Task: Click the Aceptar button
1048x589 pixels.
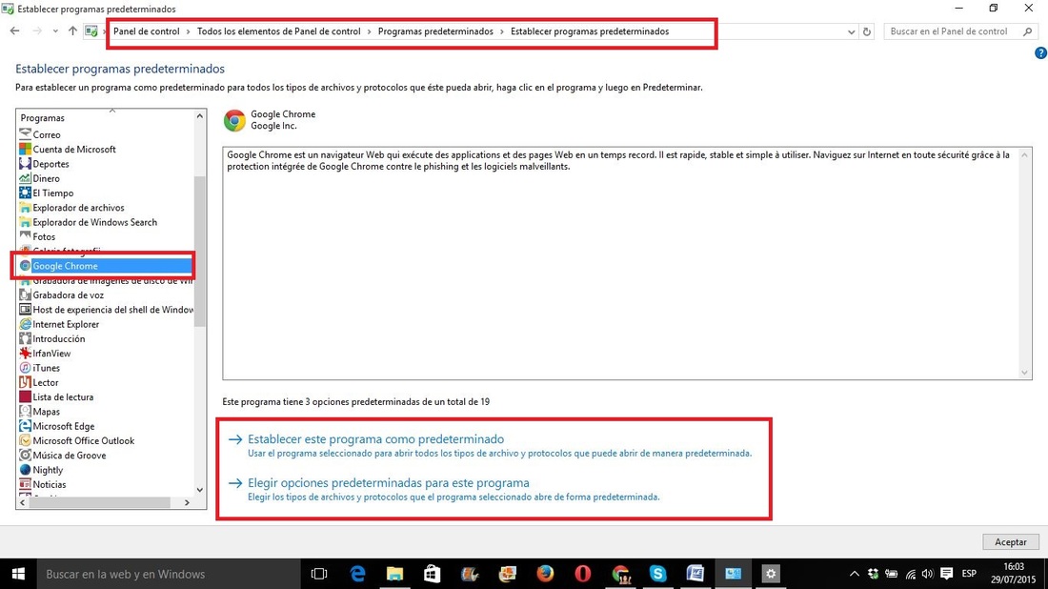Action: (1011, 542)
